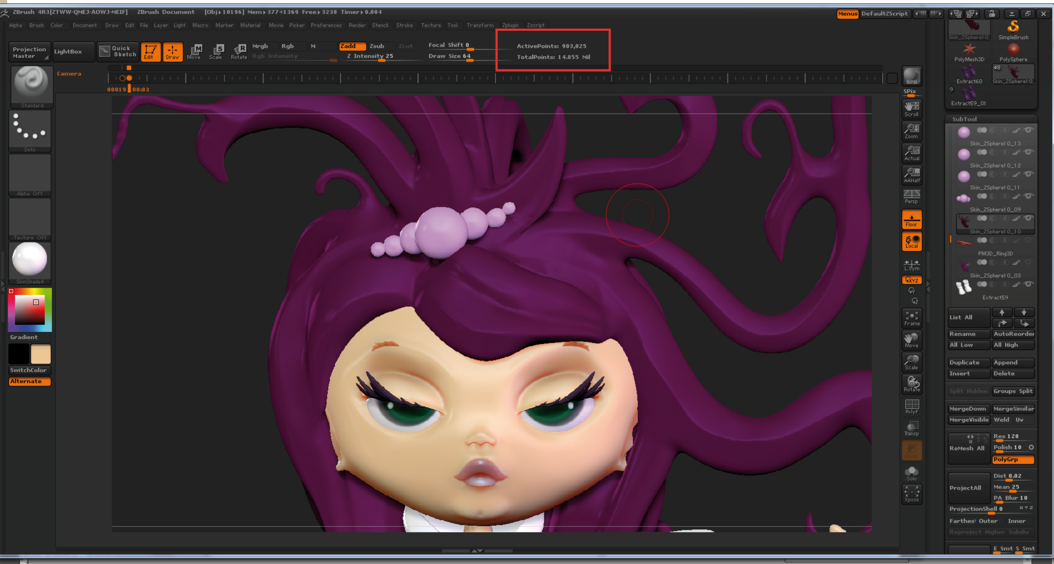The height and width of the screenshot is (564, 1054).
Task: Toggle Local transformations icon
Action: (912, 241)
